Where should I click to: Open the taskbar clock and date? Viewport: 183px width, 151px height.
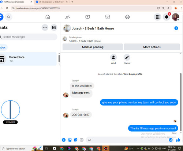pos(172,148)
